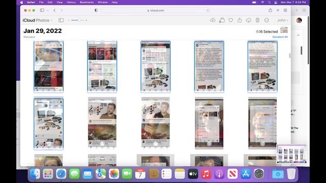The height and width of the screenshot is (183, 326).
Task: Open the History menu
Action: [71, 2]
